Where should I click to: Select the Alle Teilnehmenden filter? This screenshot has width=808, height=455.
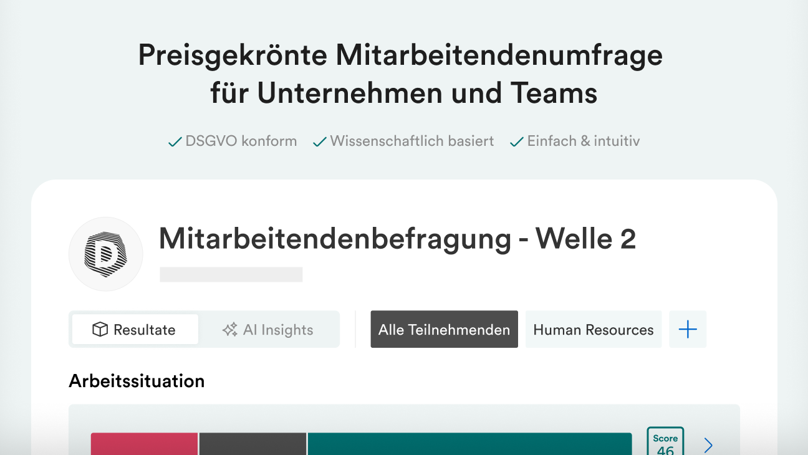pyautogui.click(x=444, y=330)
